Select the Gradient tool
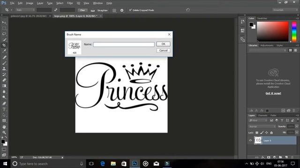The height and width of the screenshot is (168, 300). [4, 86]
